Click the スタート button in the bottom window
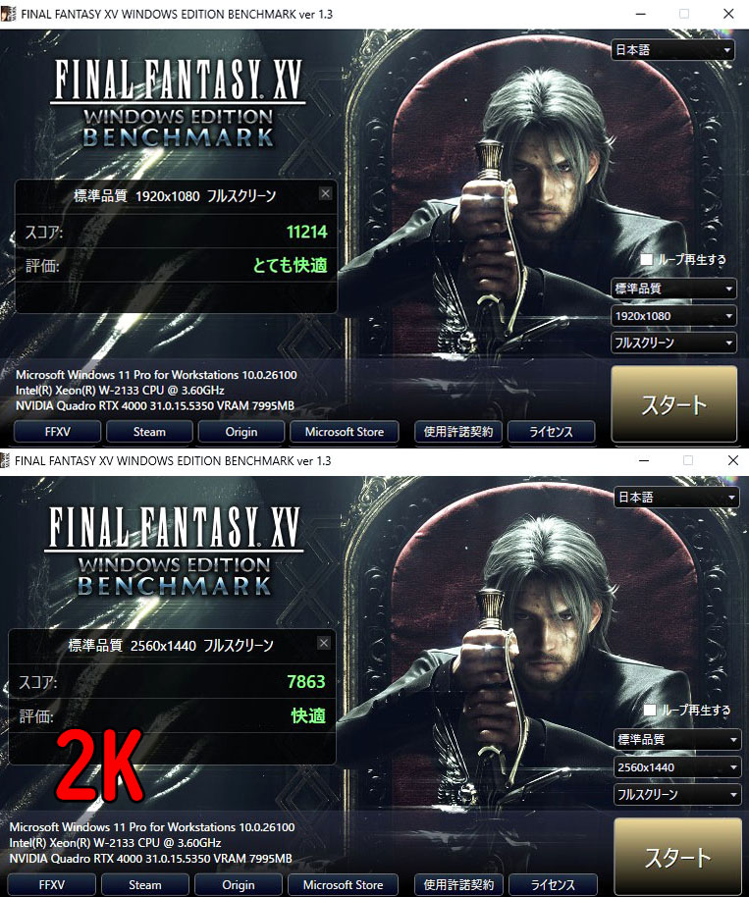 tap(677, 857)
